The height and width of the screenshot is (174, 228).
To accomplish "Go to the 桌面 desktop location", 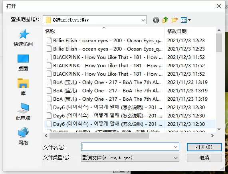I will 23,63.
